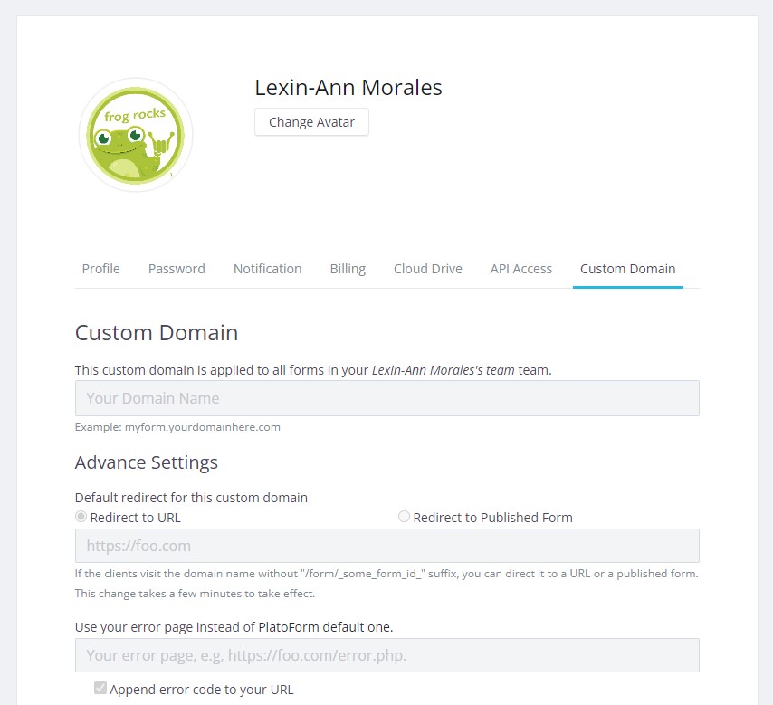
Task: Click the Lexin-Ann Morales profile name
Action: [348, 88]
